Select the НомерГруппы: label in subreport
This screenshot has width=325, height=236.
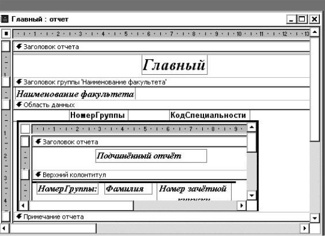(x=67, y=189)
